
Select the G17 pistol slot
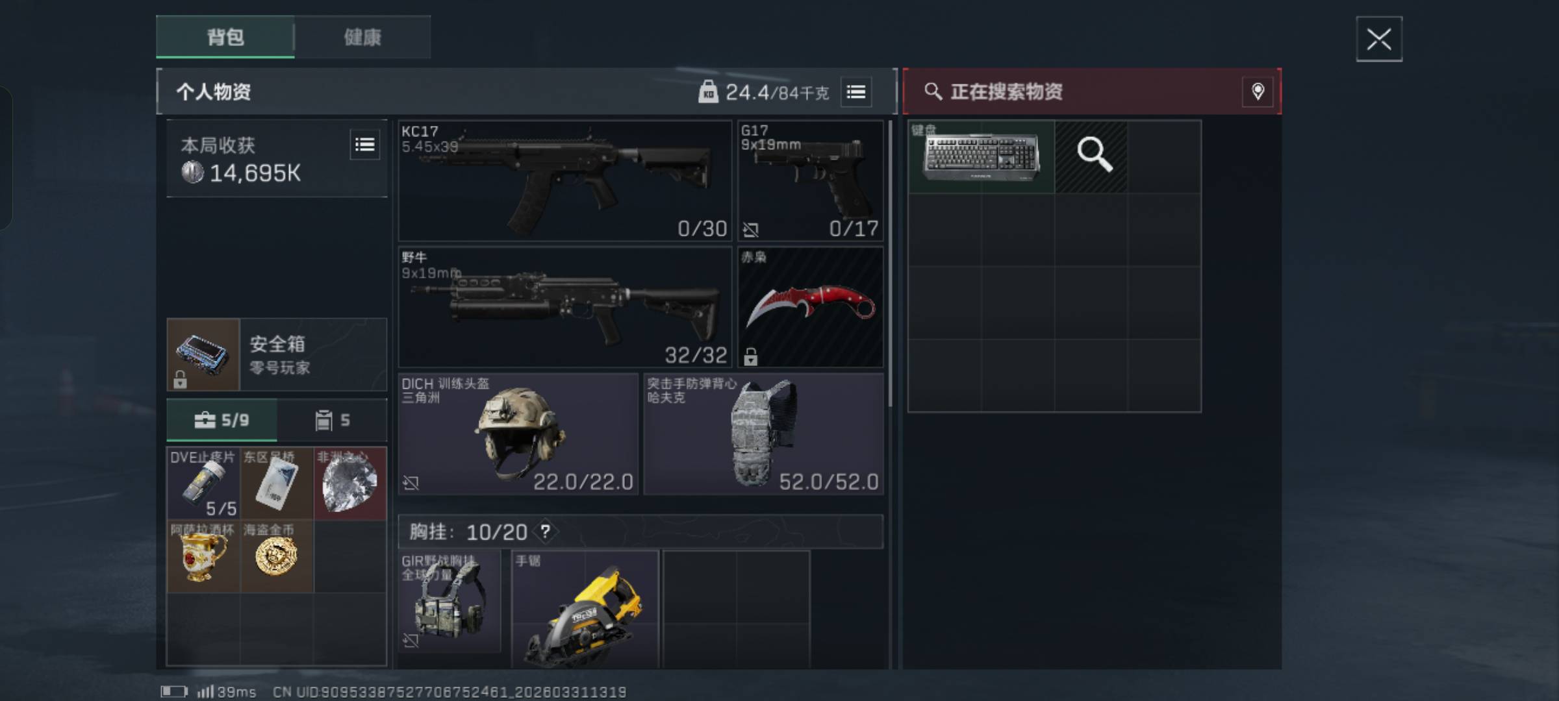[x=810, y=181]
